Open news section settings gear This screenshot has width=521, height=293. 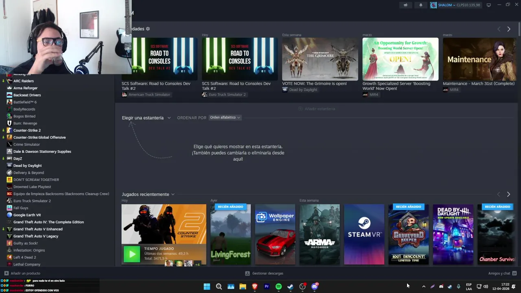pyautogui.click(x=148, y=29)
